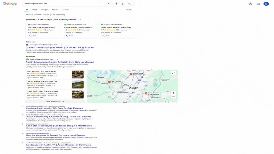This screenshot has width=274, height=154.
Task: Open options for Landscape pros sponsored block
Action: (81, 19)
